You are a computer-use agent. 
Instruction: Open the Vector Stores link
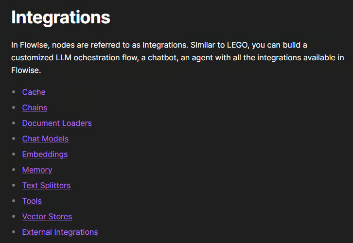47,217
